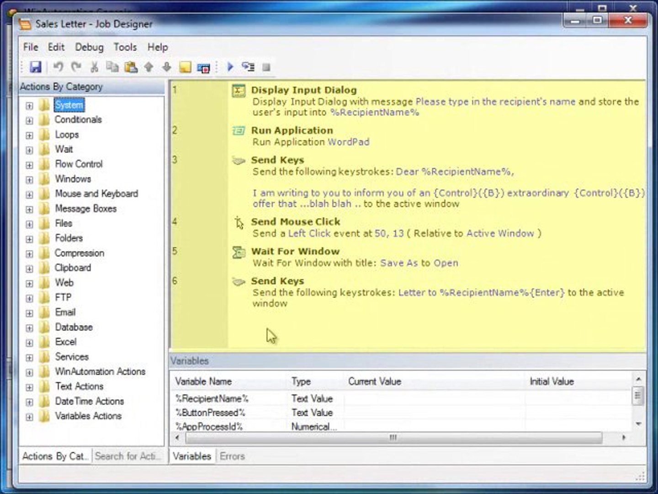658x494 pixels.
Task: Select the Send Keys icon in step 3
Action: (239, 161)
